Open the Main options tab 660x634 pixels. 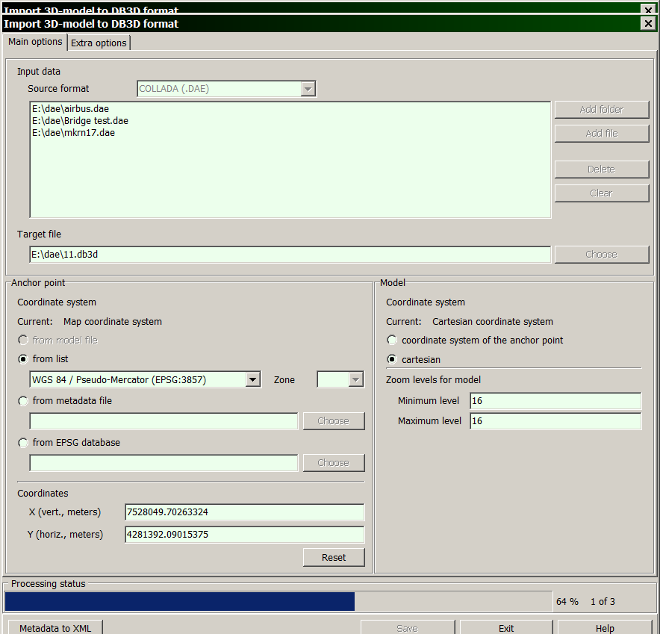click(35, 42)
